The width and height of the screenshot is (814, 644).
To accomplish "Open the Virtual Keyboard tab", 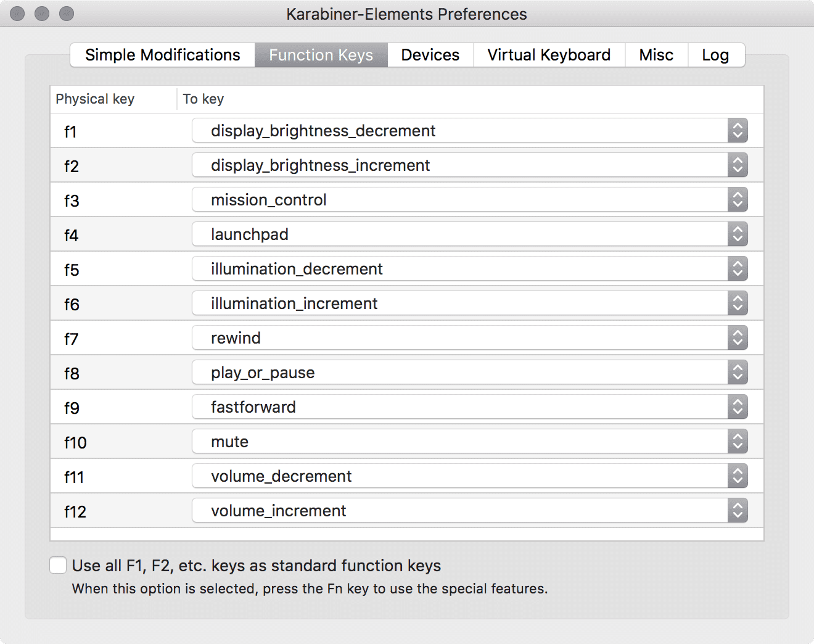I will 549,55.
